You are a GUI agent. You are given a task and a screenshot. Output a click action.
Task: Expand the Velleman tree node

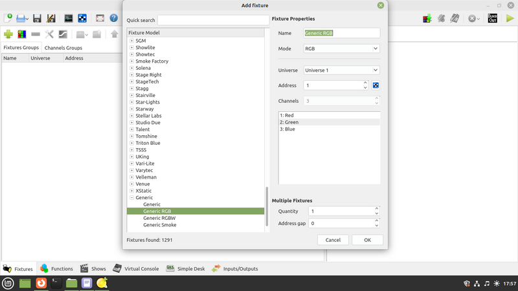click(131, 177)
